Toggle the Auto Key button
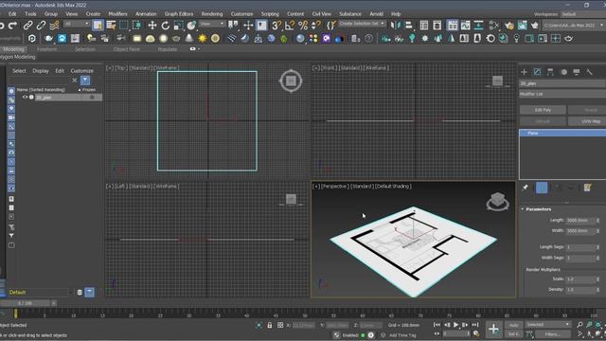Screen dimensions: 606x341 click(x=513, y=325)
